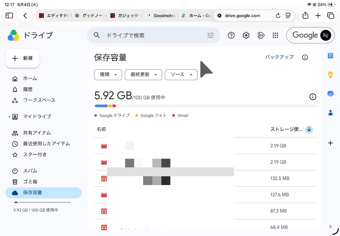Open the ソース filter dropdown

pos(181,75)
